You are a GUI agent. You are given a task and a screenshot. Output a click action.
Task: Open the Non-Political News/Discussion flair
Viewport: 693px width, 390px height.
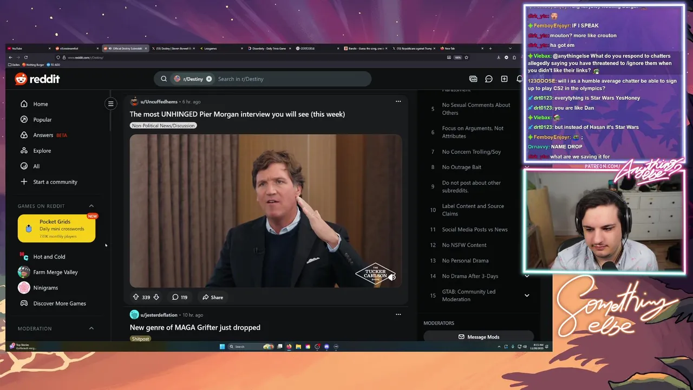click(163, 126)
